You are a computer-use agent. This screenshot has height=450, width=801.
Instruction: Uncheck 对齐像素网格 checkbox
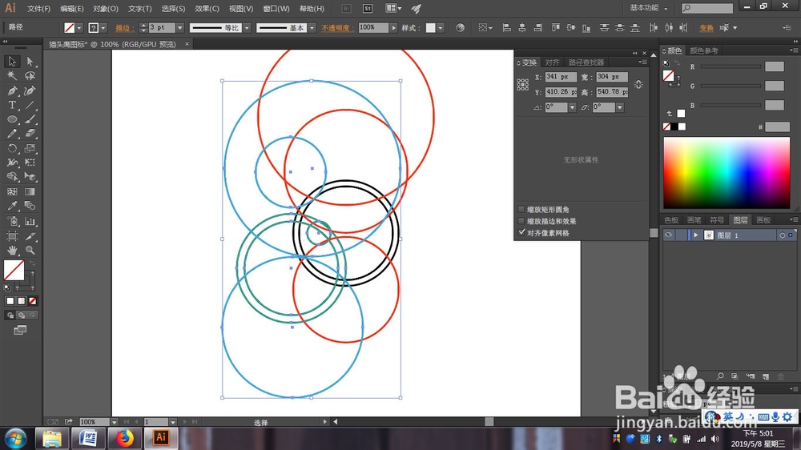pos(521,232)
